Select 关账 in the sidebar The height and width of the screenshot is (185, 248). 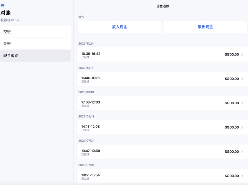(7, 44)
